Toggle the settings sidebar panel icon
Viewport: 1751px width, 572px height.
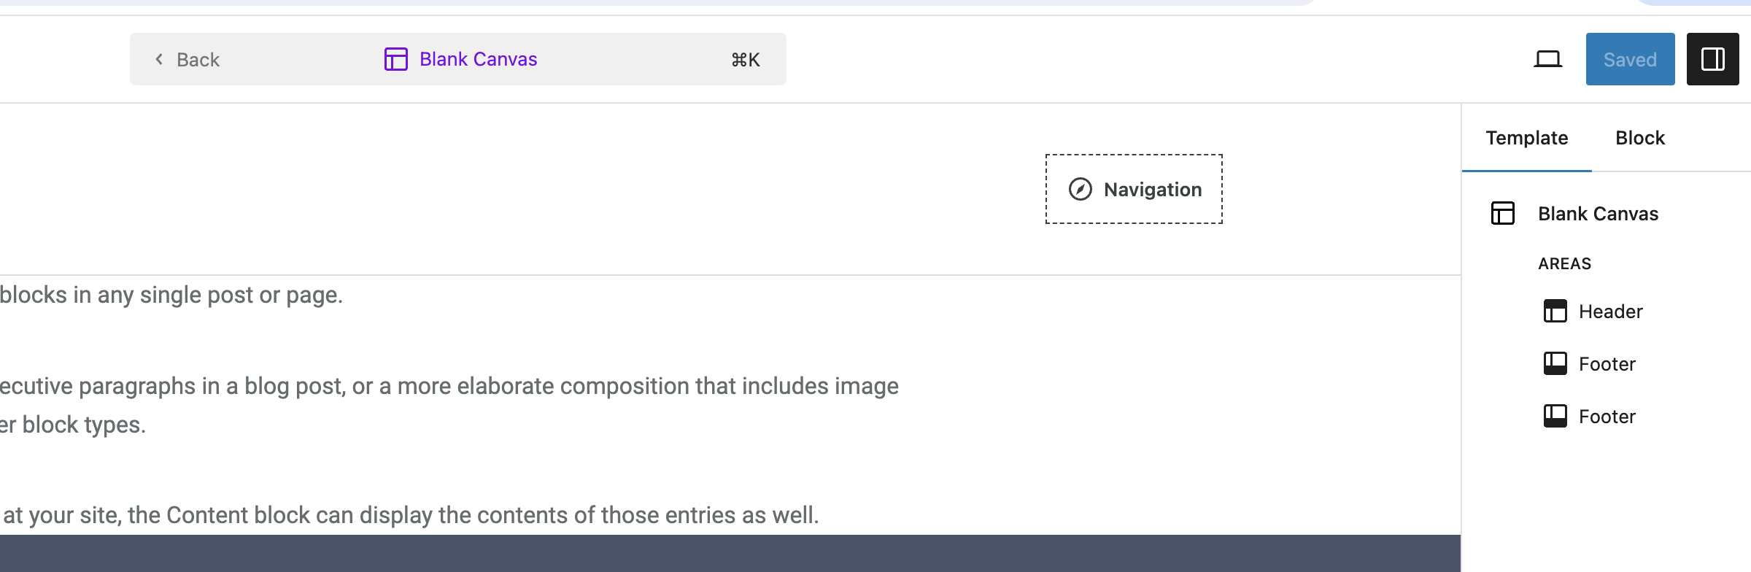1712,59
